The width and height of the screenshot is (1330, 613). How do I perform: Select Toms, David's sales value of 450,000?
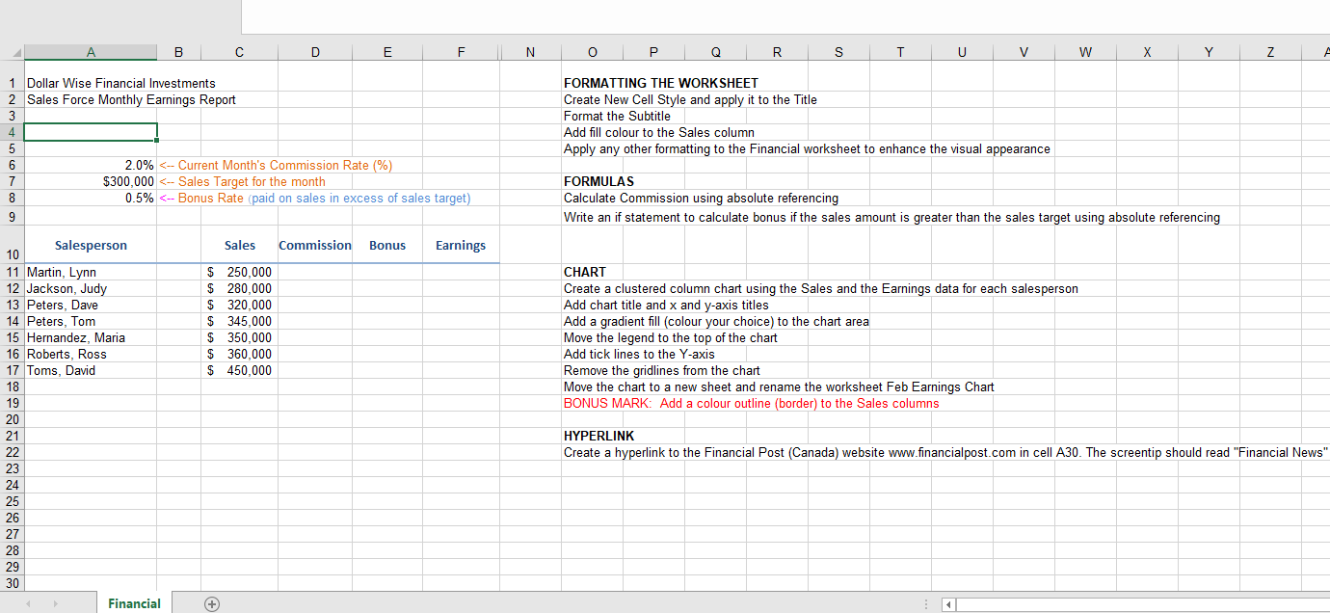pyautogui.click(x=241, y=370)
